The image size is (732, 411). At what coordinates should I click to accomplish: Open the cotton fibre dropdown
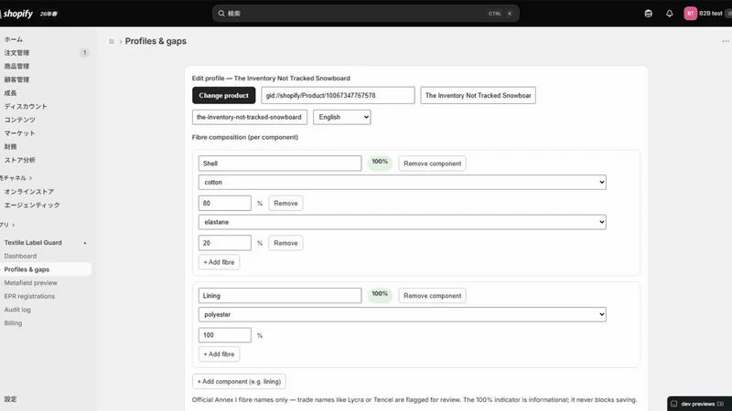click(403, 182)
